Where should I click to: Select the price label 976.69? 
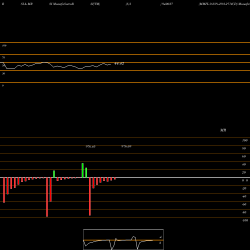point(126,146)
